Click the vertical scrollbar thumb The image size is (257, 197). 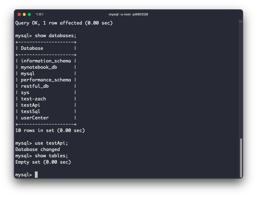point(241,158)
